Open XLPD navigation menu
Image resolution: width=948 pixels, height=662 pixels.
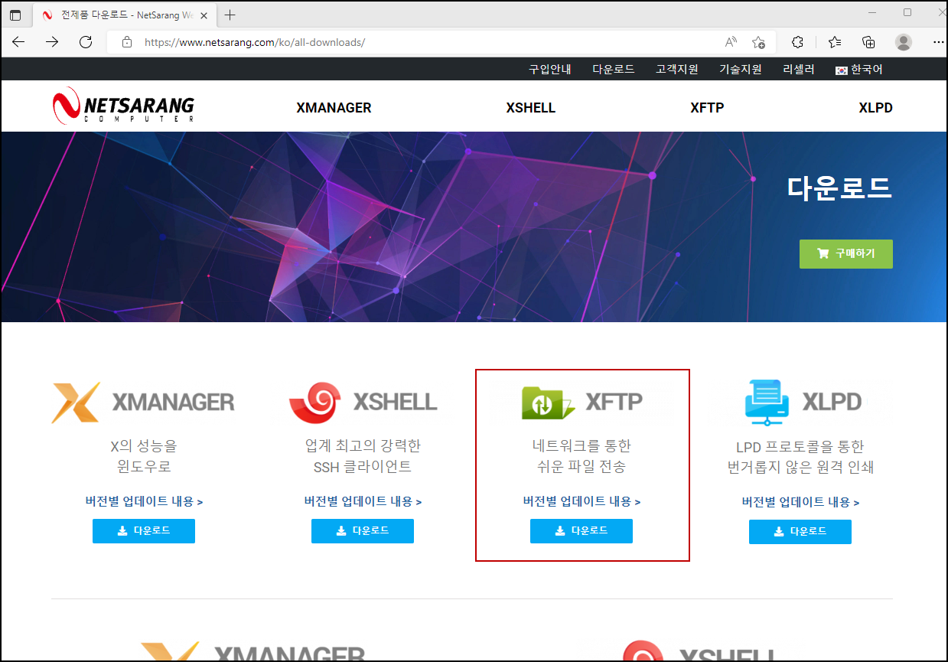click(876, 108)
